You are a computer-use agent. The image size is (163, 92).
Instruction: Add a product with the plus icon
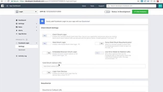(x=26, y=40)
